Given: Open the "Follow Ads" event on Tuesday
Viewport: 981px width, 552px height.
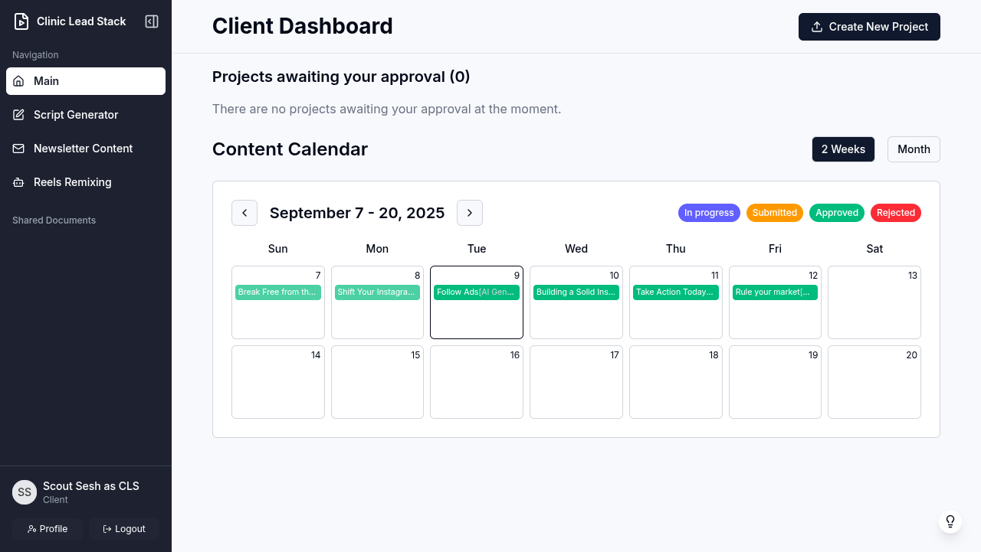Looking at the screenshot, I should coord(477,292).
